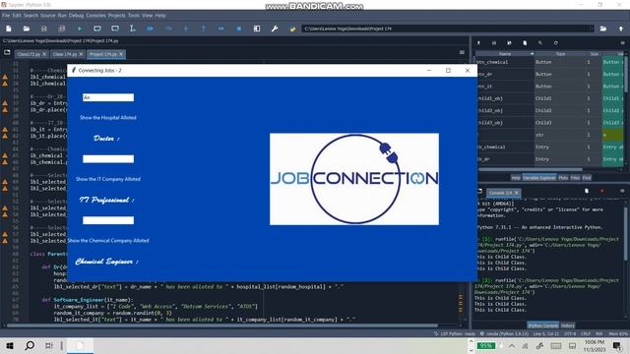The height and width of the screenshot is (354, 630).
Task: Run the file with green play icon
Action: pos(80,29)
